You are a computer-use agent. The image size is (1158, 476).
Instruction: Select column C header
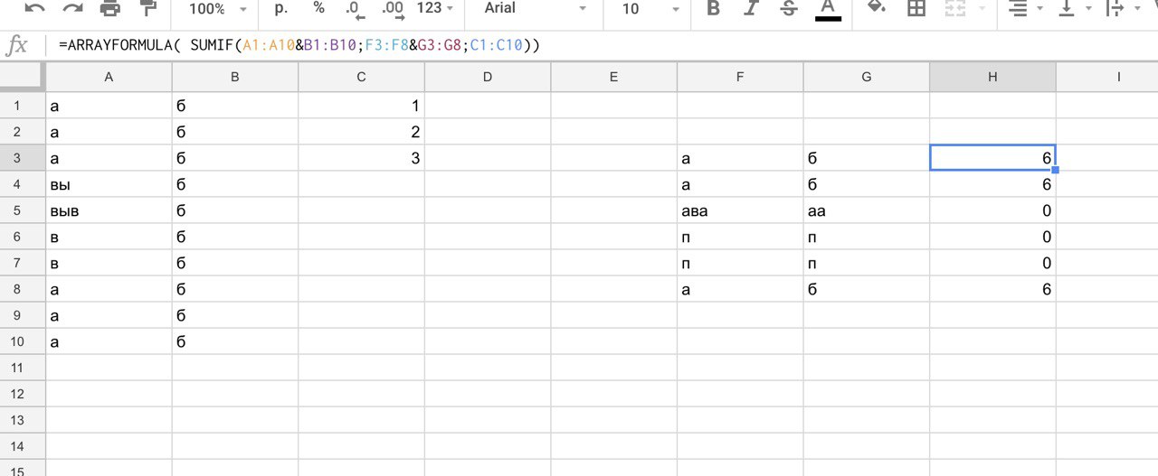pyautogui.click(x=361, y=78)
